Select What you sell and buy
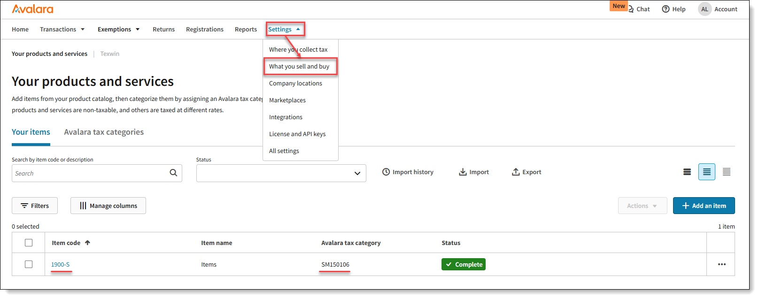This screenshot has height=299, width=759. point(299,67)
